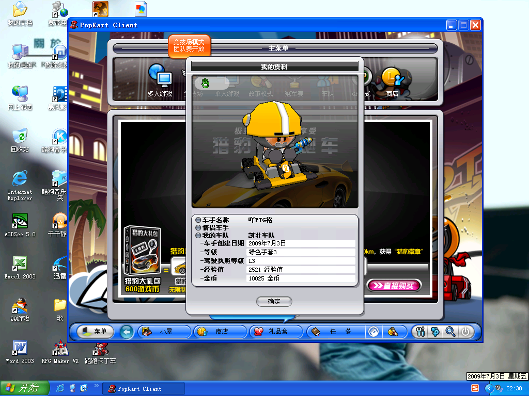Viewport: 529px width, 396px height.
Task: Click the flashlight icon in bottom bar
Action: click(393, 332)
